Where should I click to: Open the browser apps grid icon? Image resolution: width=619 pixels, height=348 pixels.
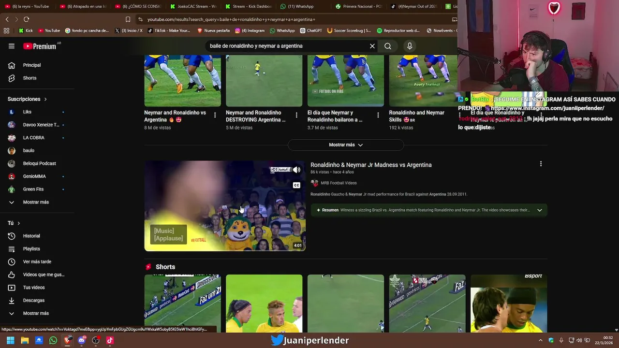coord(6,30)
